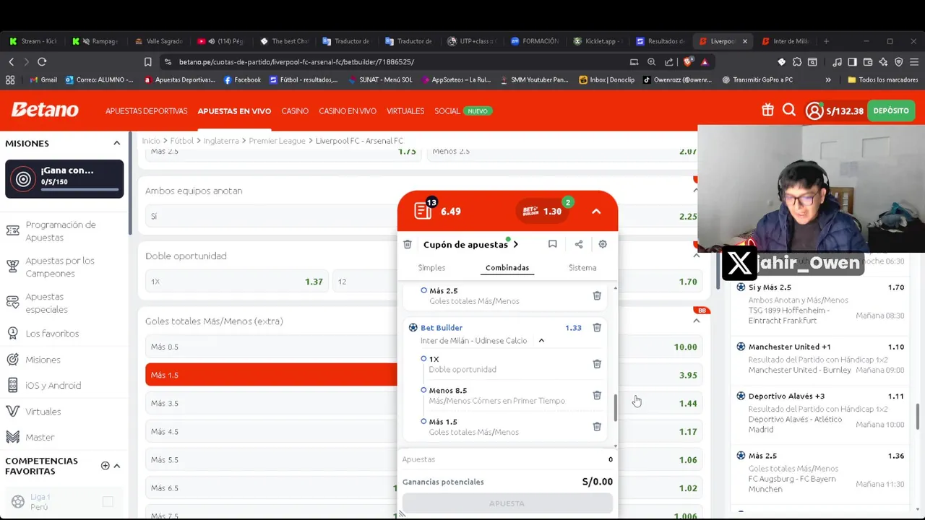Collapse Inter de Milán - Udinese Calcio selections
Viewport: 925px width, 520px height.
541,341
